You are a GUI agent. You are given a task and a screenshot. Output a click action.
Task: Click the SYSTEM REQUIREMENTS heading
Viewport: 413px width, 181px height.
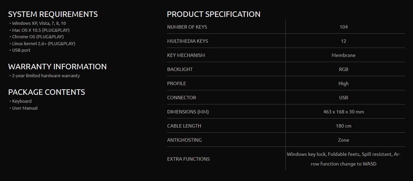[x=53, y=14]
